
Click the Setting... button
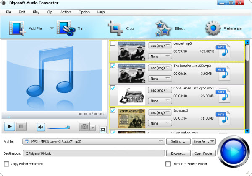pos(178,141)
